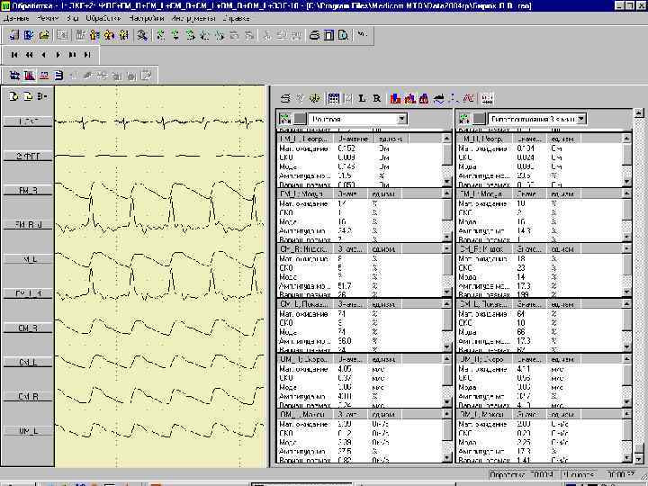Image resolution: width=648 pixels, height=486 pixels.
Task: Toggle the table grid view icon in results toolbar
Action: (333, 98)
